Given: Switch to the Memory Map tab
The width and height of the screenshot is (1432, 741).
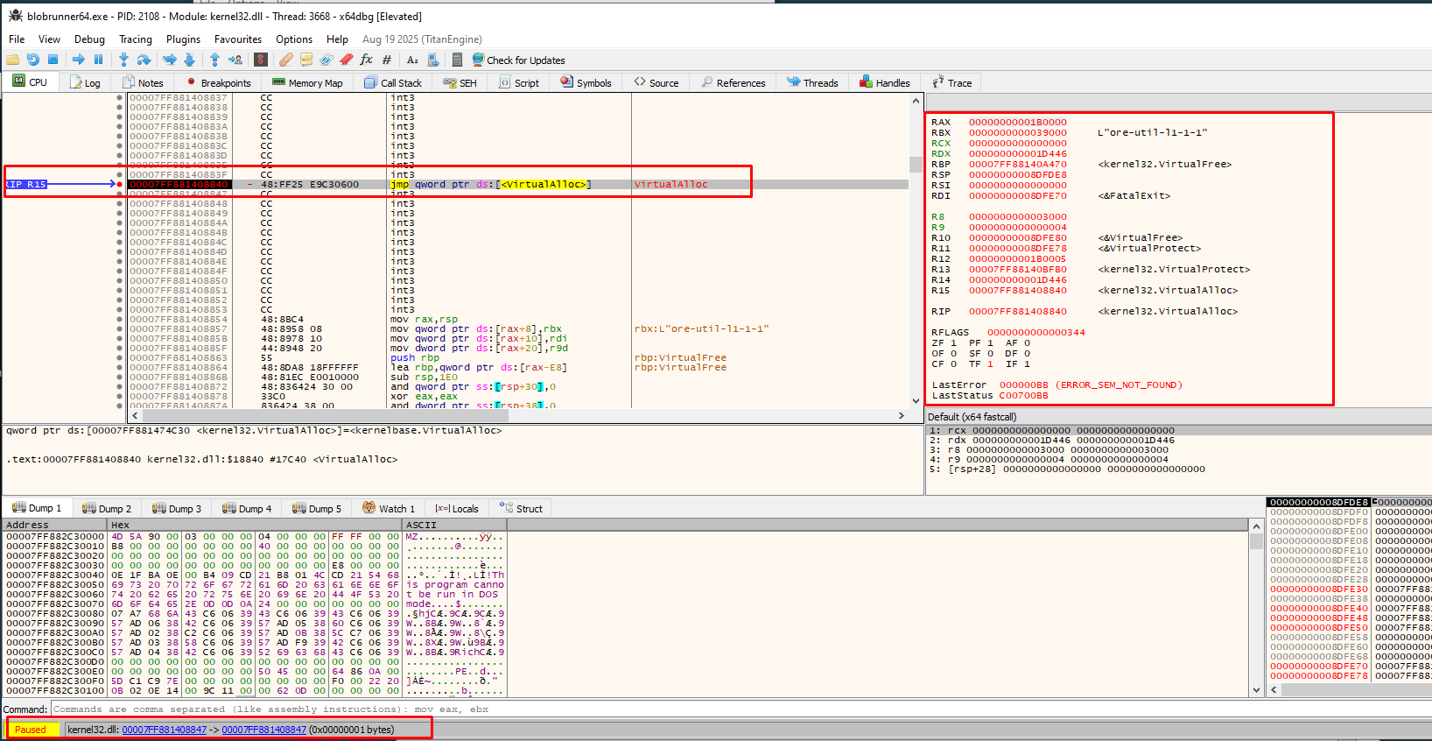Looking at the screenshot, I should (307, 82).
